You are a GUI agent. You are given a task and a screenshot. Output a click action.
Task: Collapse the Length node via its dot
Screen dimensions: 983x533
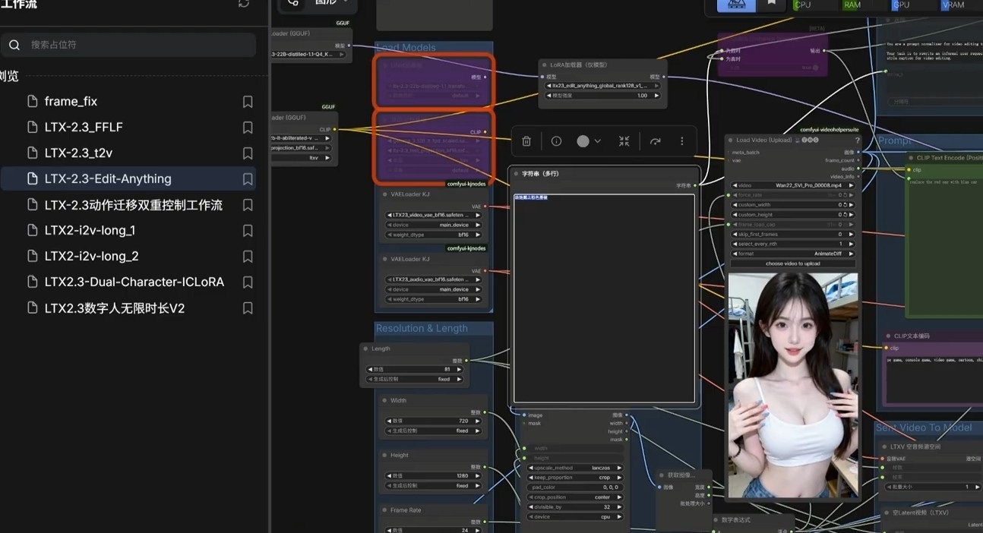(366, 348)
